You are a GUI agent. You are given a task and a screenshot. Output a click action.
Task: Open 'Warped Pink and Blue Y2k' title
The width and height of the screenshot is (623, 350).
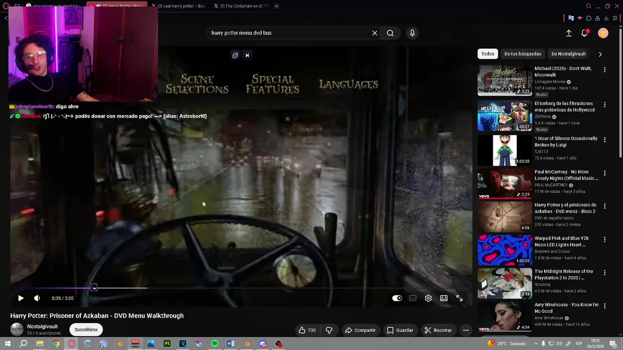pos(562,242)
